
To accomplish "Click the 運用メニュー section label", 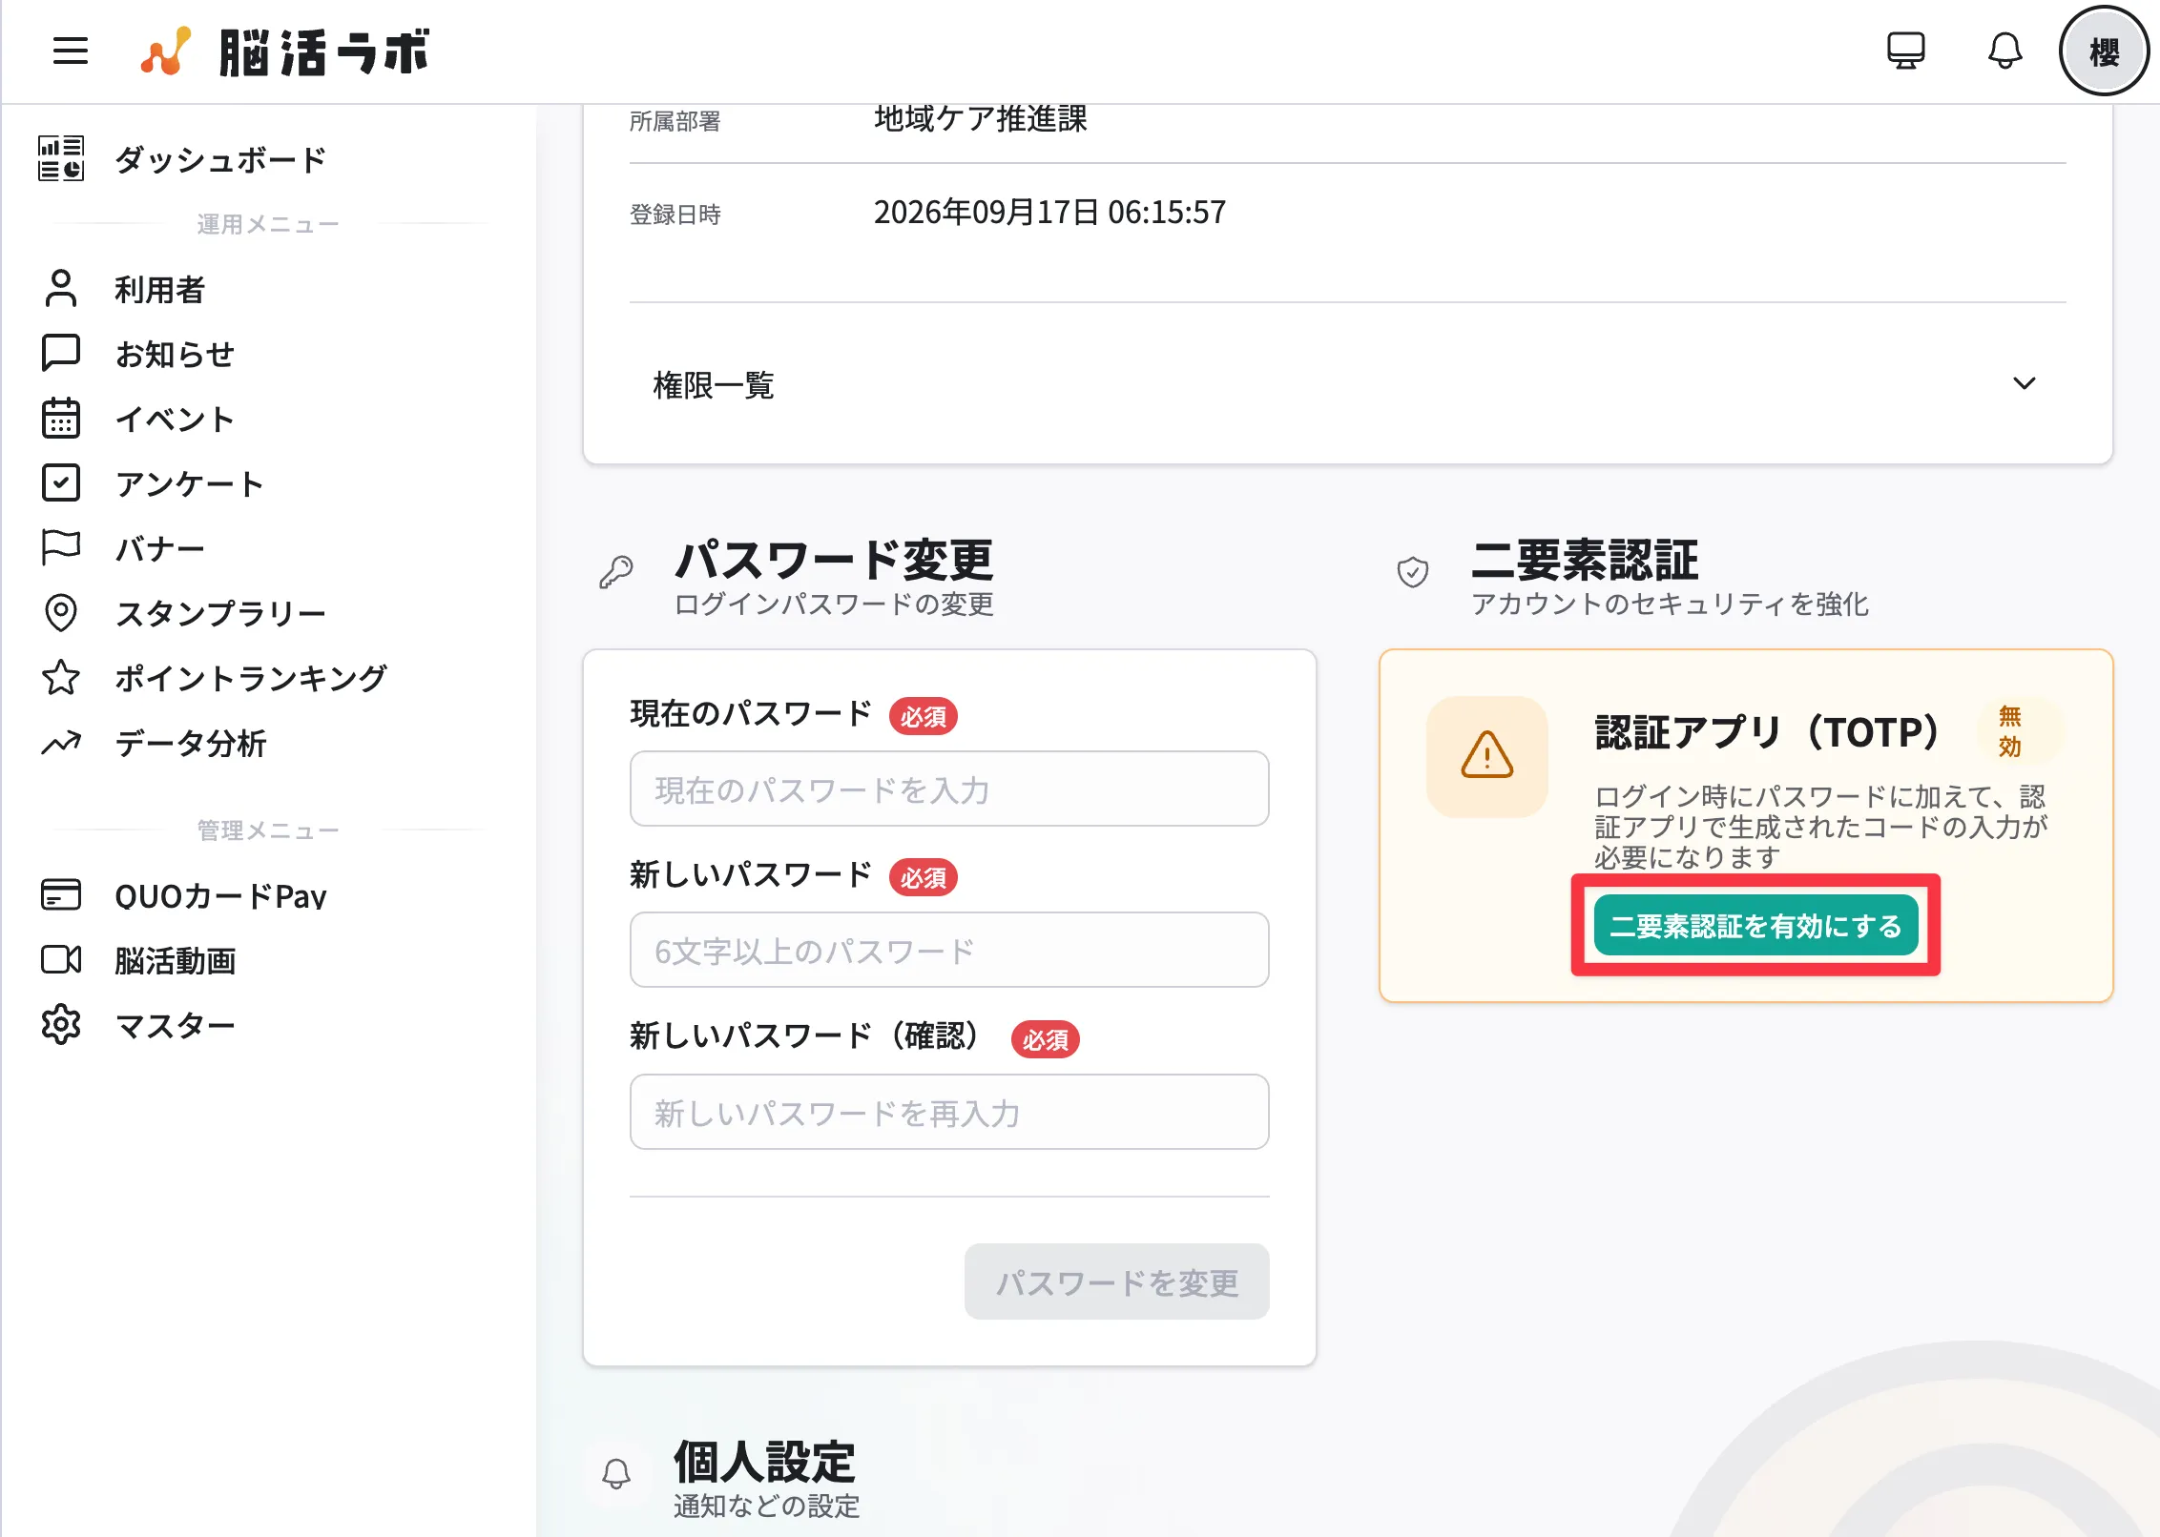I will click(x=268, y=224).
